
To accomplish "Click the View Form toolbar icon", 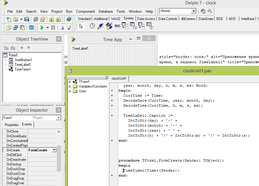I will pyautogui.click(x=16, y=27).
